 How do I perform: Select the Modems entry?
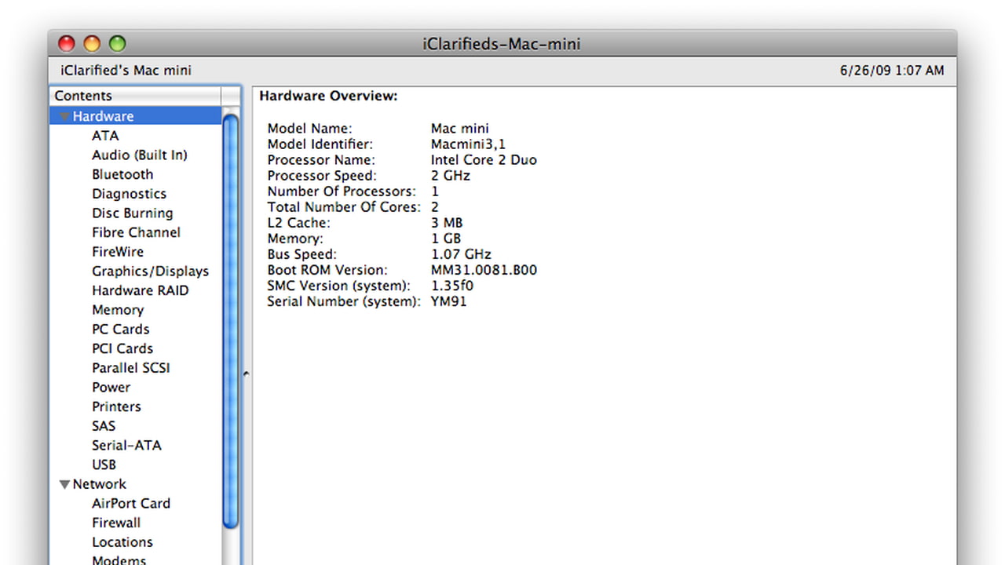[119, 560]
